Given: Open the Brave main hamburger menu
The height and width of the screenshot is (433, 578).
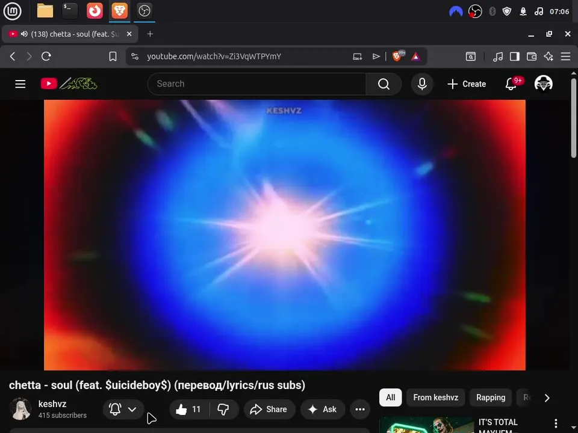Looking at the screenshot, I should pos(565,57).
